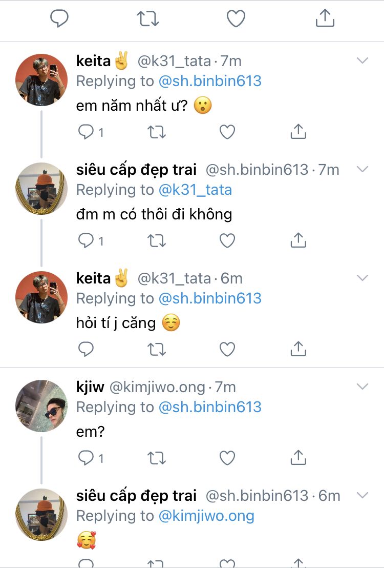
Task: Expand options chevron on kjiw's tweet
Action: click(362, 387)
